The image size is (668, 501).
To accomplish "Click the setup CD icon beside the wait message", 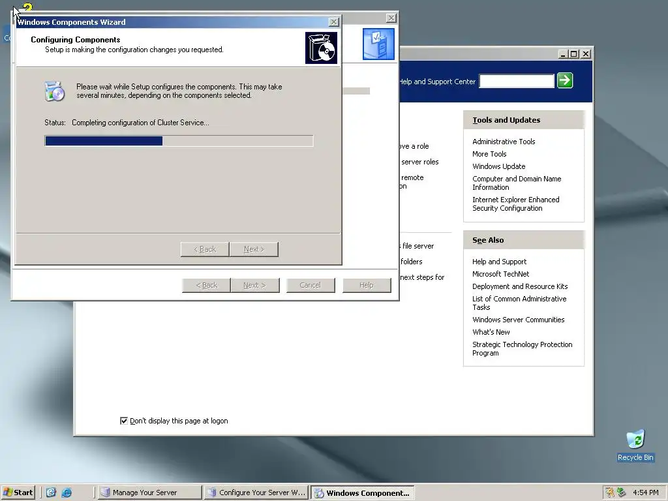I will coord(55,91).
